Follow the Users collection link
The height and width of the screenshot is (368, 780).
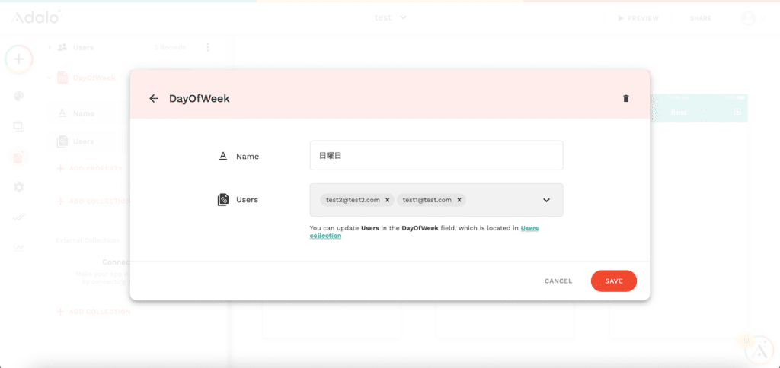529,228
